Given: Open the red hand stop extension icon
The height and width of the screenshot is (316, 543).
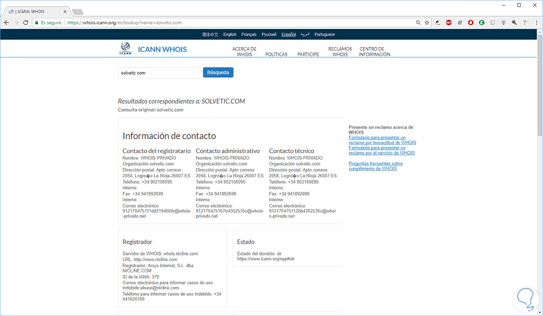Looking at the screenshot, I should [471, 23].
